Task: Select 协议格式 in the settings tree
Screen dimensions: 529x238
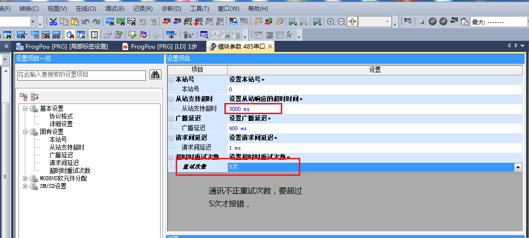Action: (61, 116)
